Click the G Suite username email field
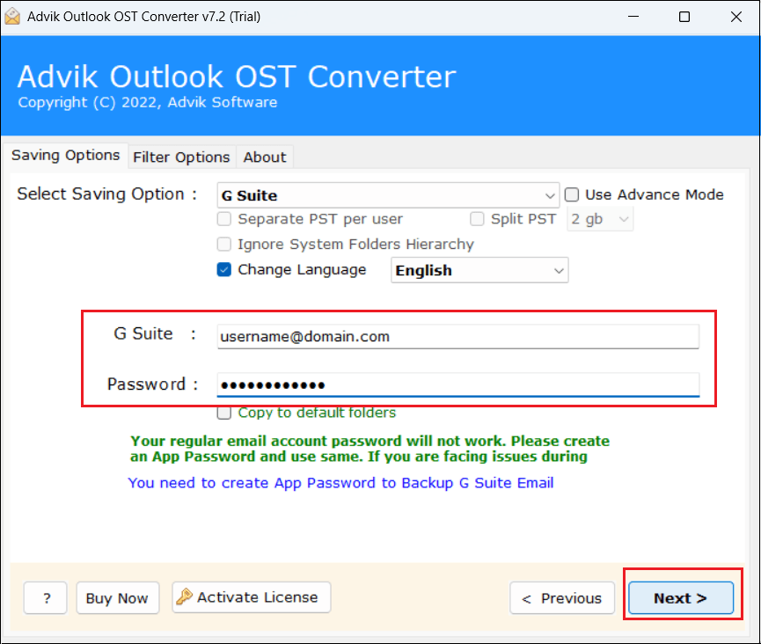This screenshot has height=644, width=761. (x=457, y=336)
